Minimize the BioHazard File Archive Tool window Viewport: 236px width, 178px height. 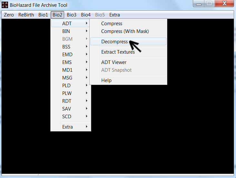[x=199, y=4]
